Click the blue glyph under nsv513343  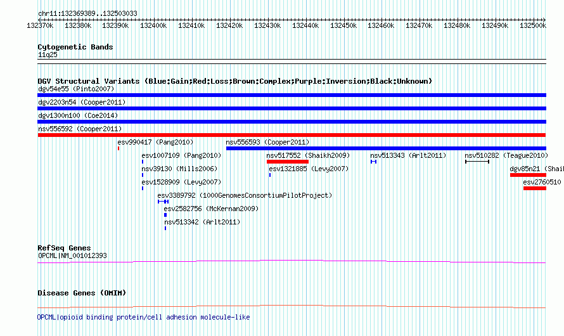373,162
